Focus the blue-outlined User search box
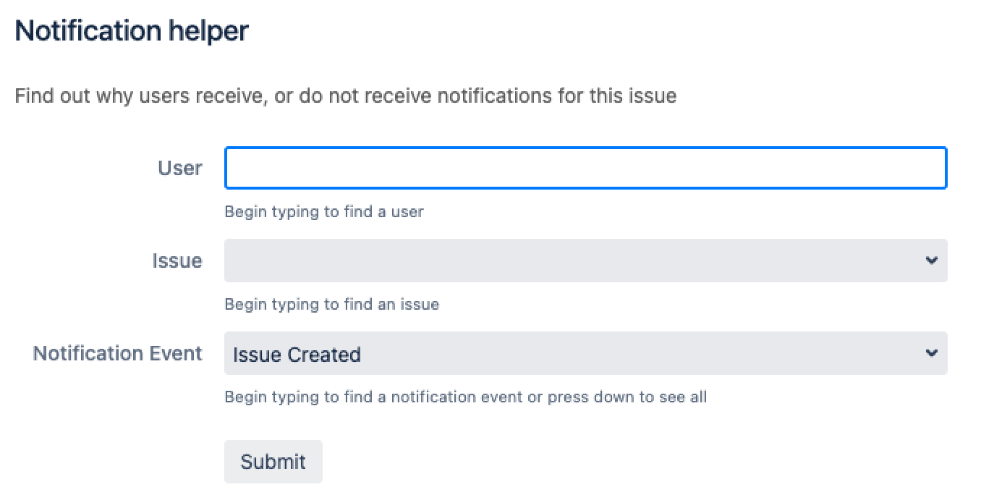Viewport: 981px width, 495px height. coord(585,169)
